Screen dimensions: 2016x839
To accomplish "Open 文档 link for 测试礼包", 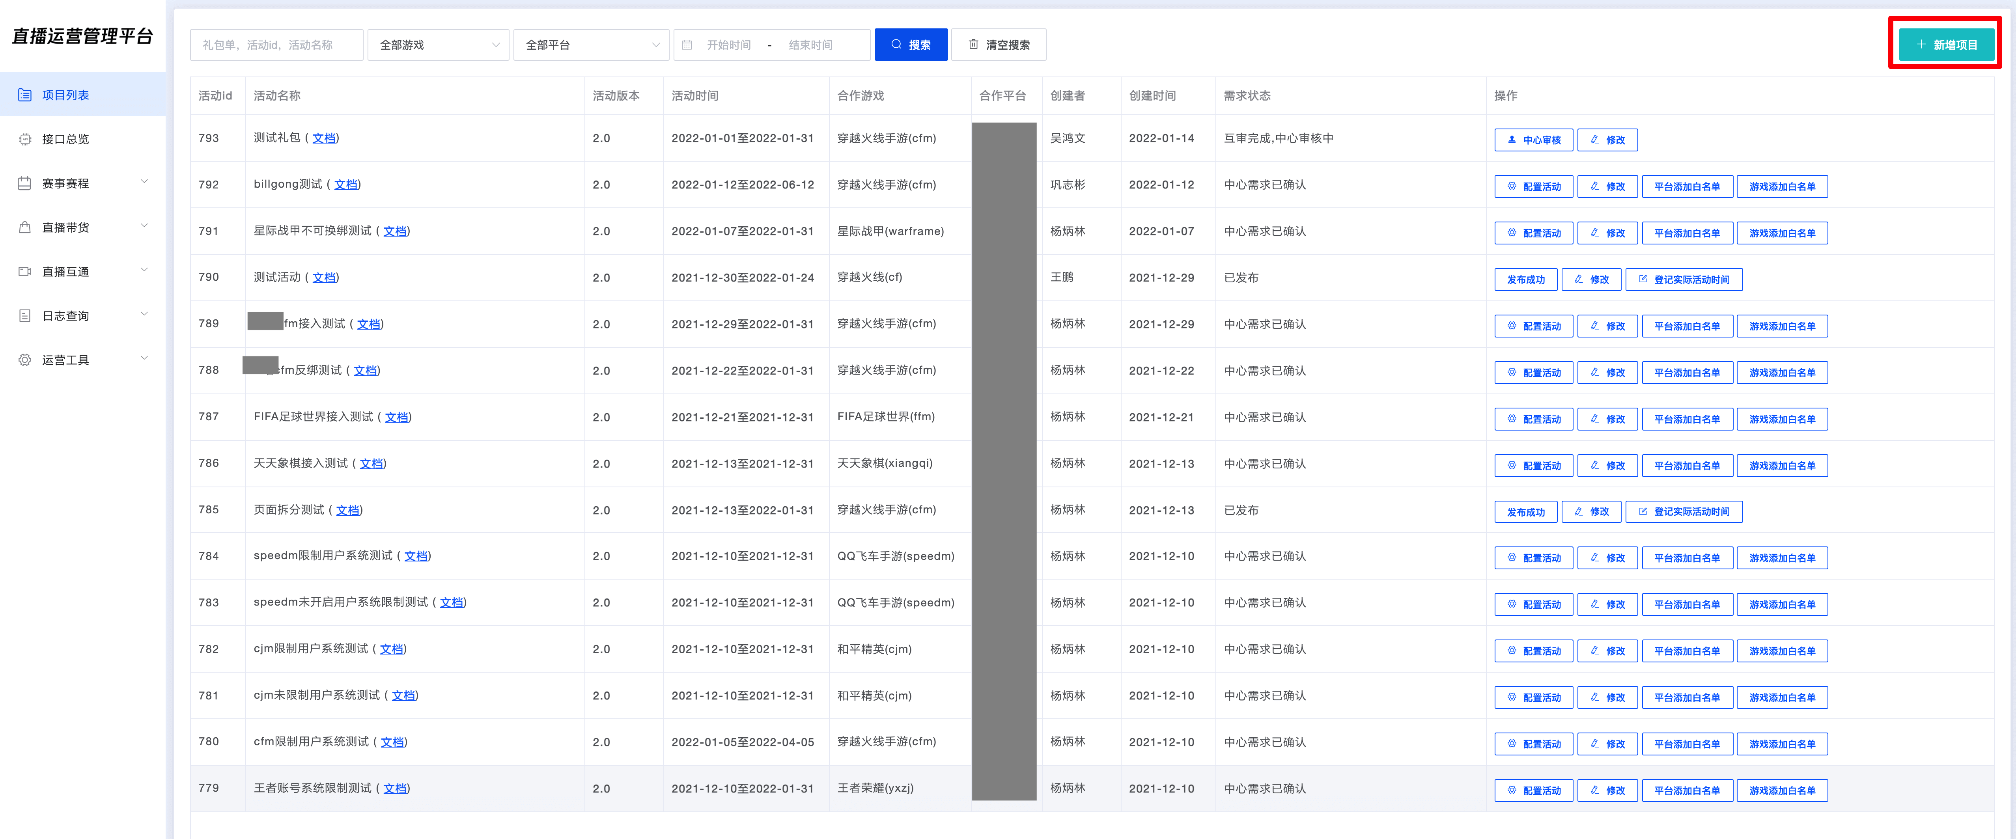I will point(324,138).
